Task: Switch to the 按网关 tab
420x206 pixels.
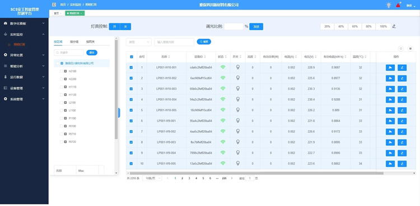Action: 90,42
